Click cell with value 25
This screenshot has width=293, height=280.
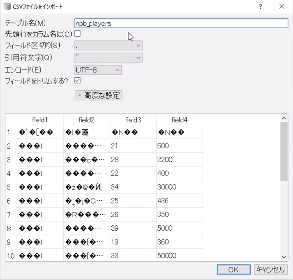(x=133, y=201)
